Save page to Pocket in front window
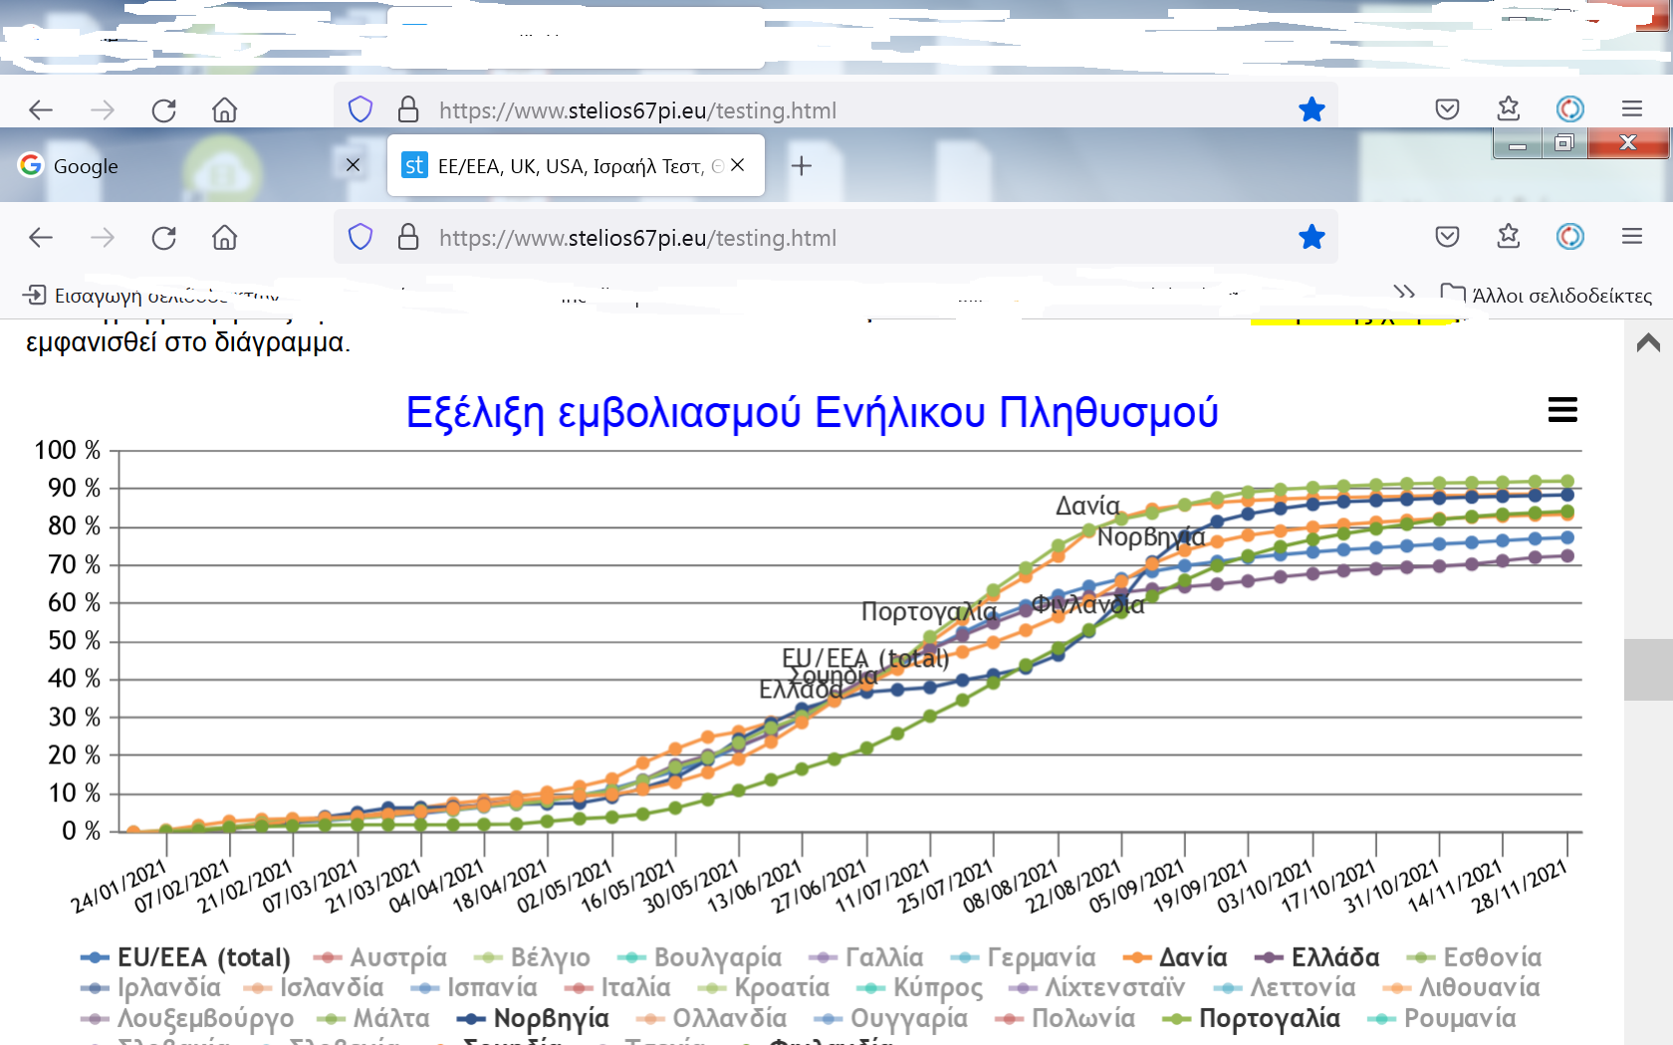Image resolution: width=1673 pixels, height=1045 pixels. point(1447,236)
